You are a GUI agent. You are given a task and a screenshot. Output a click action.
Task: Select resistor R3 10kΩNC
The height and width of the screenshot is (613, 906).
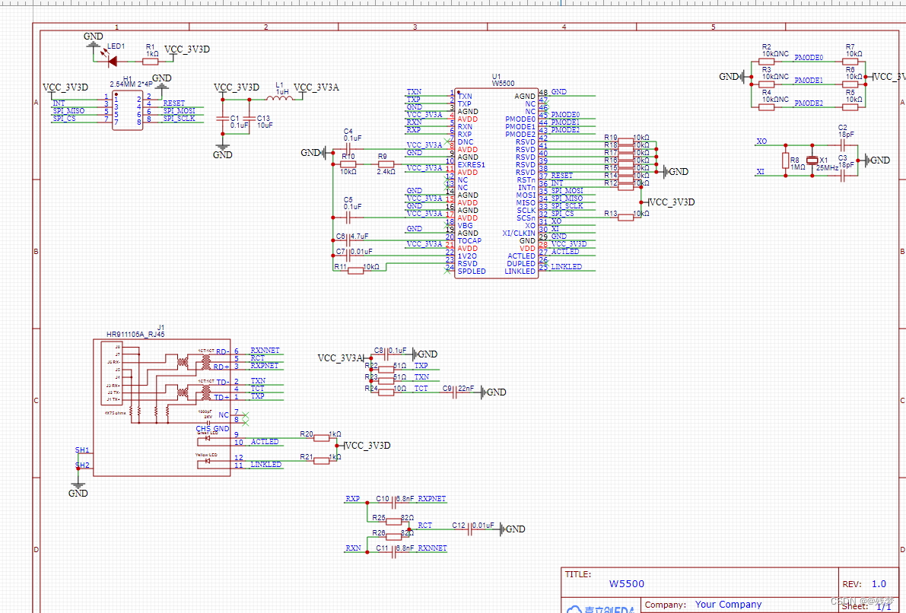click(766, 84)
